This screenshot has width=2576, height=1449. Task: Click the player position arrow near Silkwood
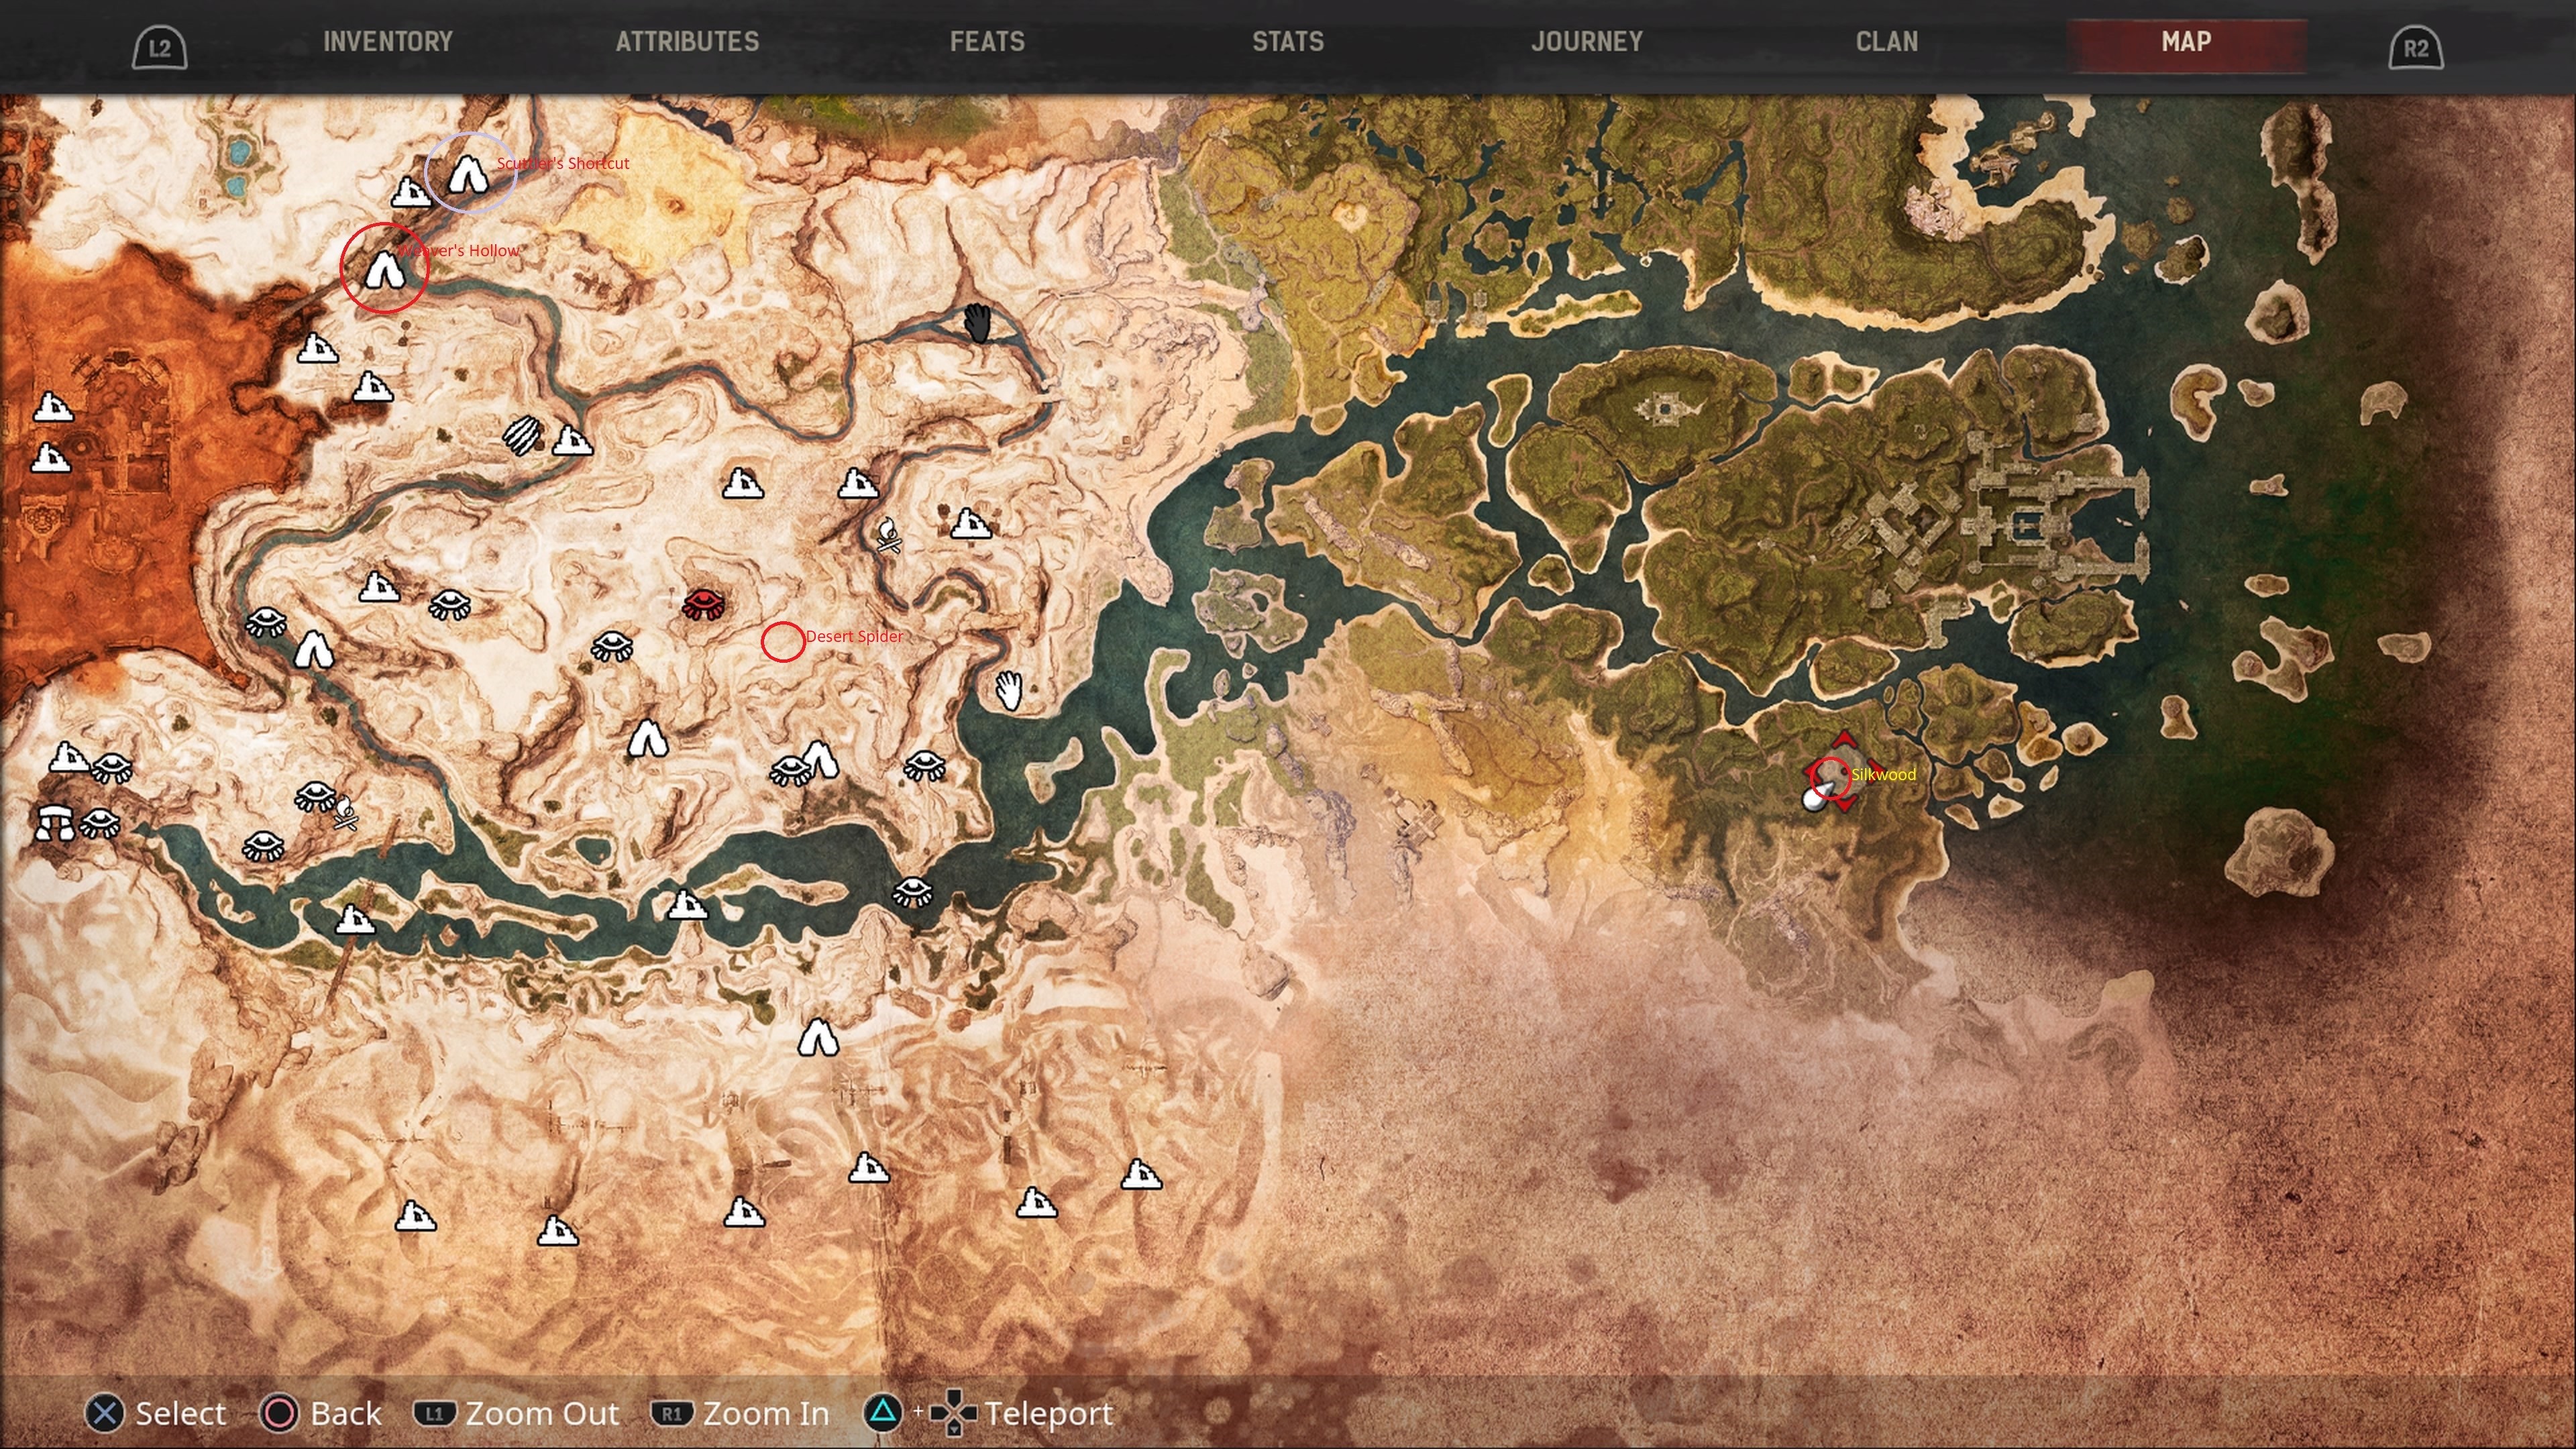(1818, 795)
